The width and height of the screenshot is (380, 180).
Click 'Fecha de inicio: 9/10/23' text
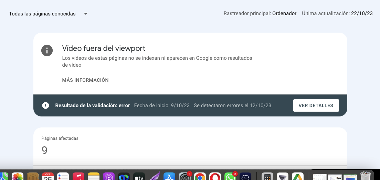click(x=162, y=105)
